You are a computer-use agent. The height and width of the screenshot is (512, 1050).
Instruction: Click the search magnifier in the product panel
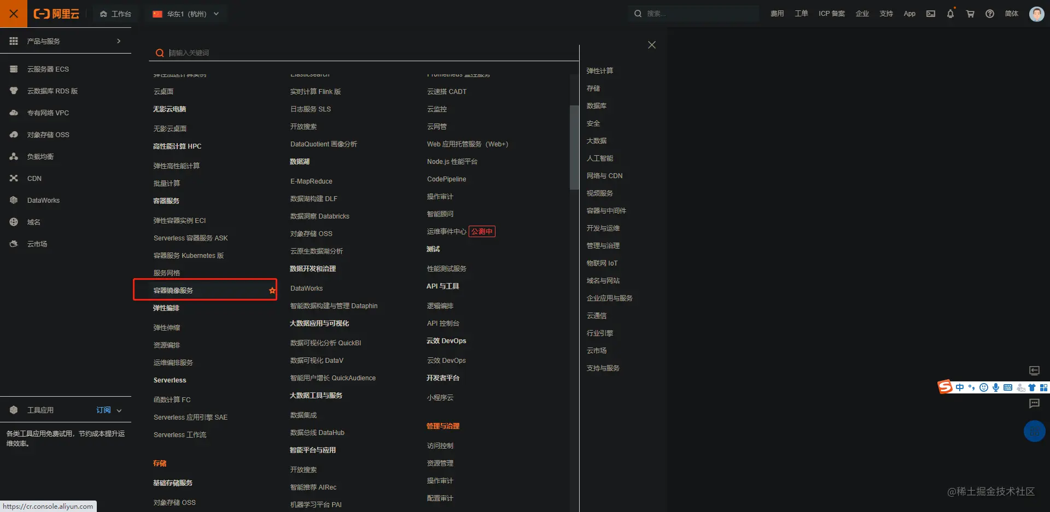coord(160,53)
